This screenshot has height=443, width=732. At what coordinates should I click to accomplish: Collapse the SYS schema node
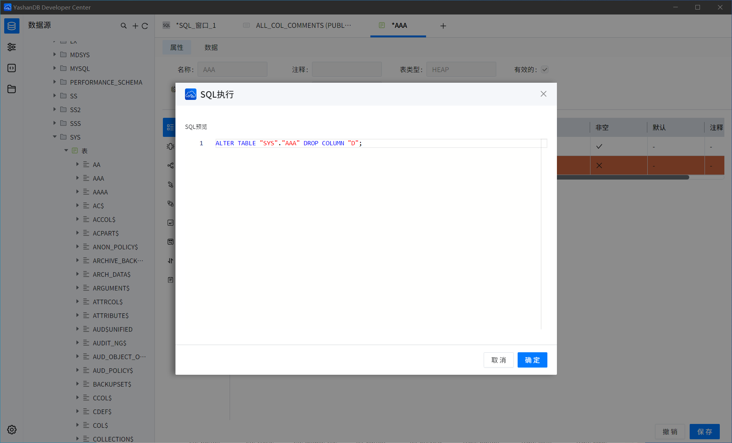tap(55, 137)
